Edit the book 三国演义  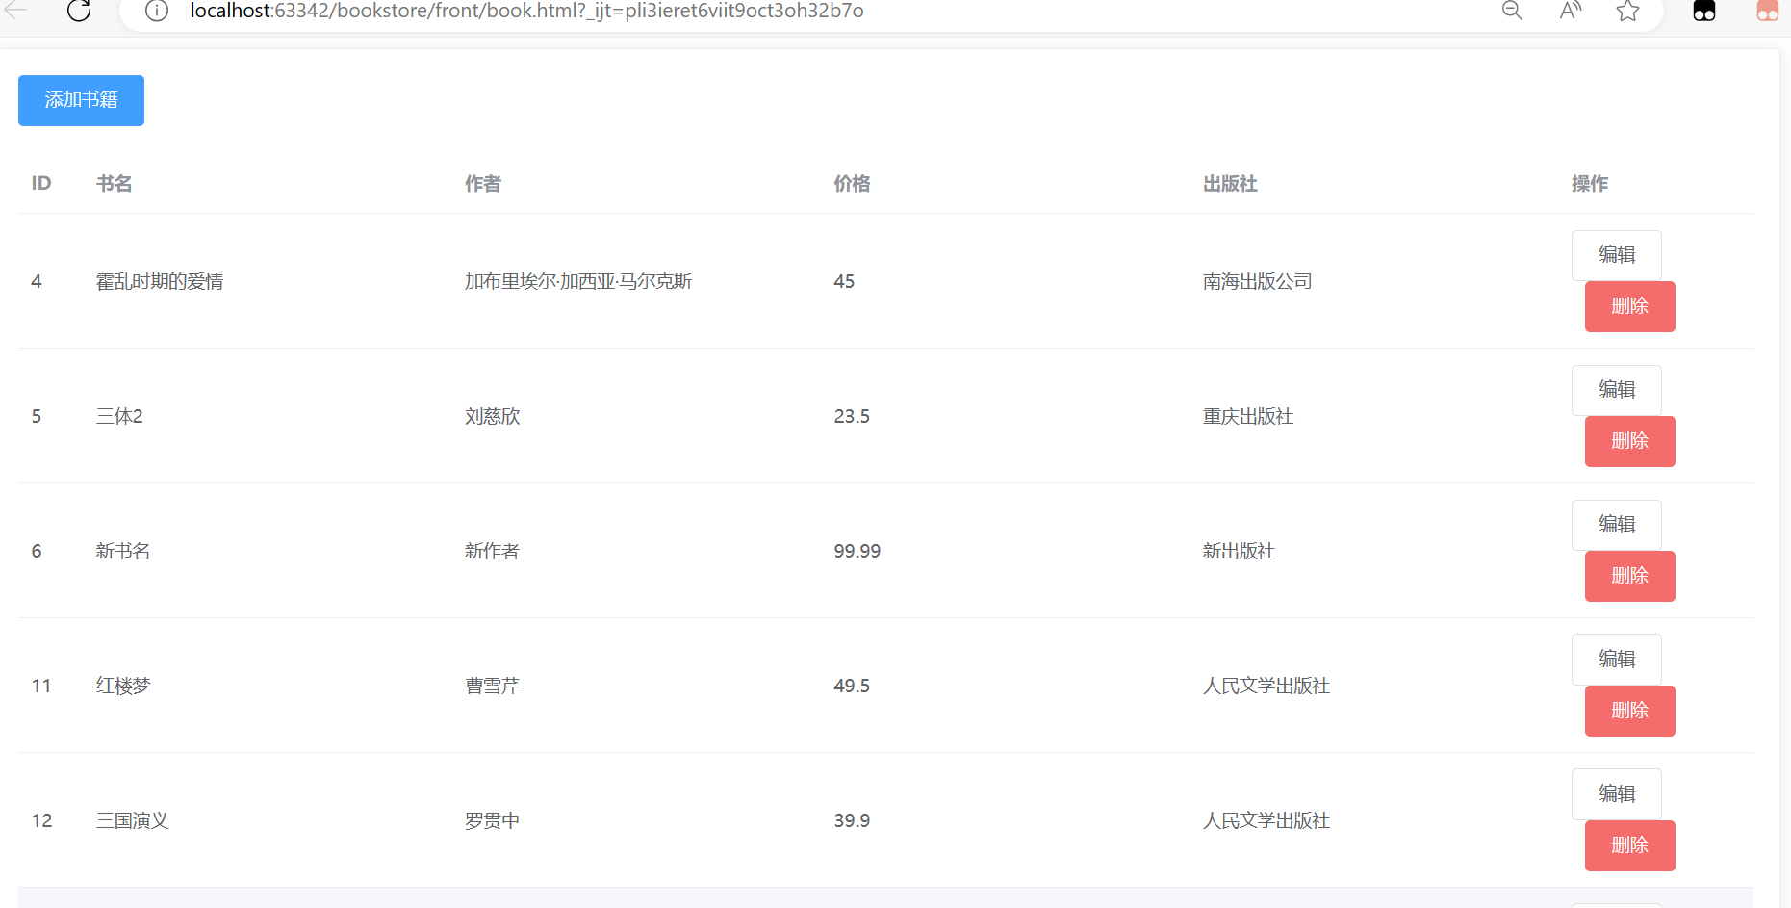(1616, 793)
